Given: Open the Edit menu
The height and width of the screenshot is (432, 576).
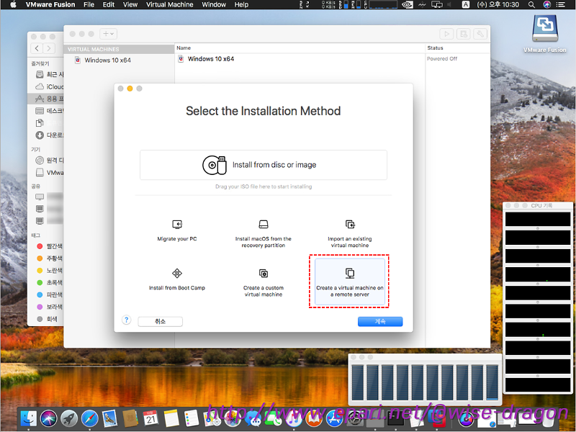Looking at the screenshot, I should click(x=109, y=5).
